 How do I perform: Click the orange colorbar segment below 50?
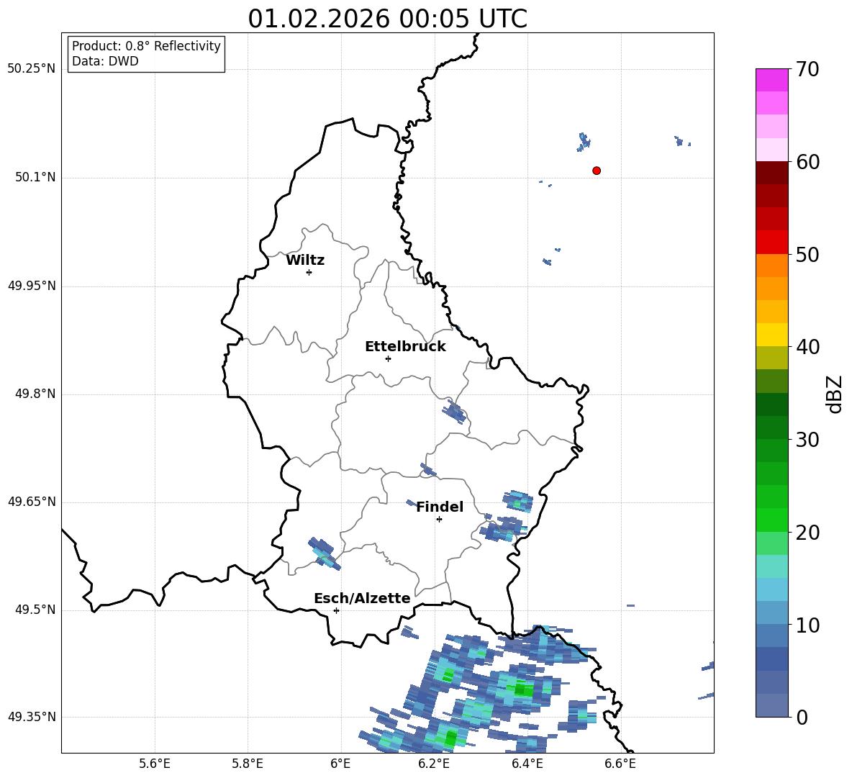pos(771,266)
